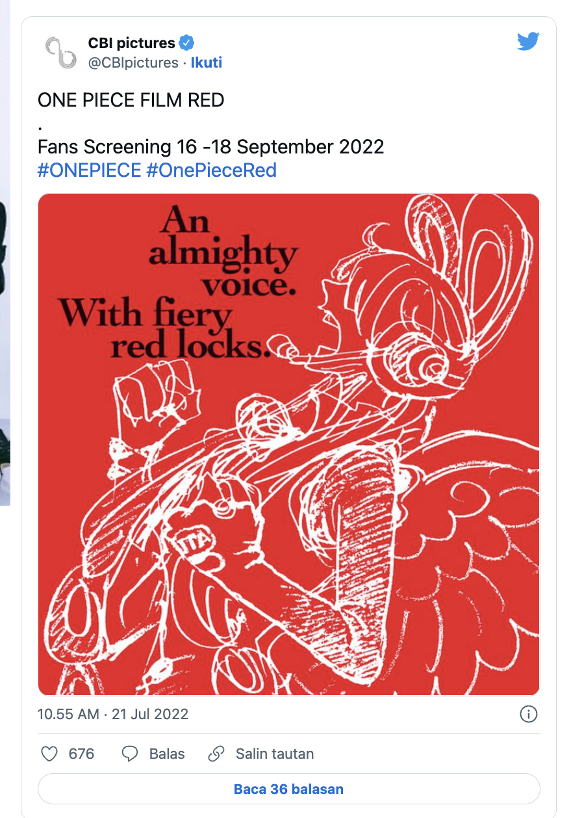Viewport: 569px width, 818px height.
Task: Like the tweet with the heart icon
Action: 49,754
